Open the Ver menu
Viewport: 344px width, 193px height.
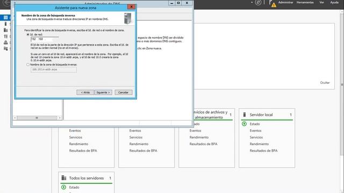[321, 2]
